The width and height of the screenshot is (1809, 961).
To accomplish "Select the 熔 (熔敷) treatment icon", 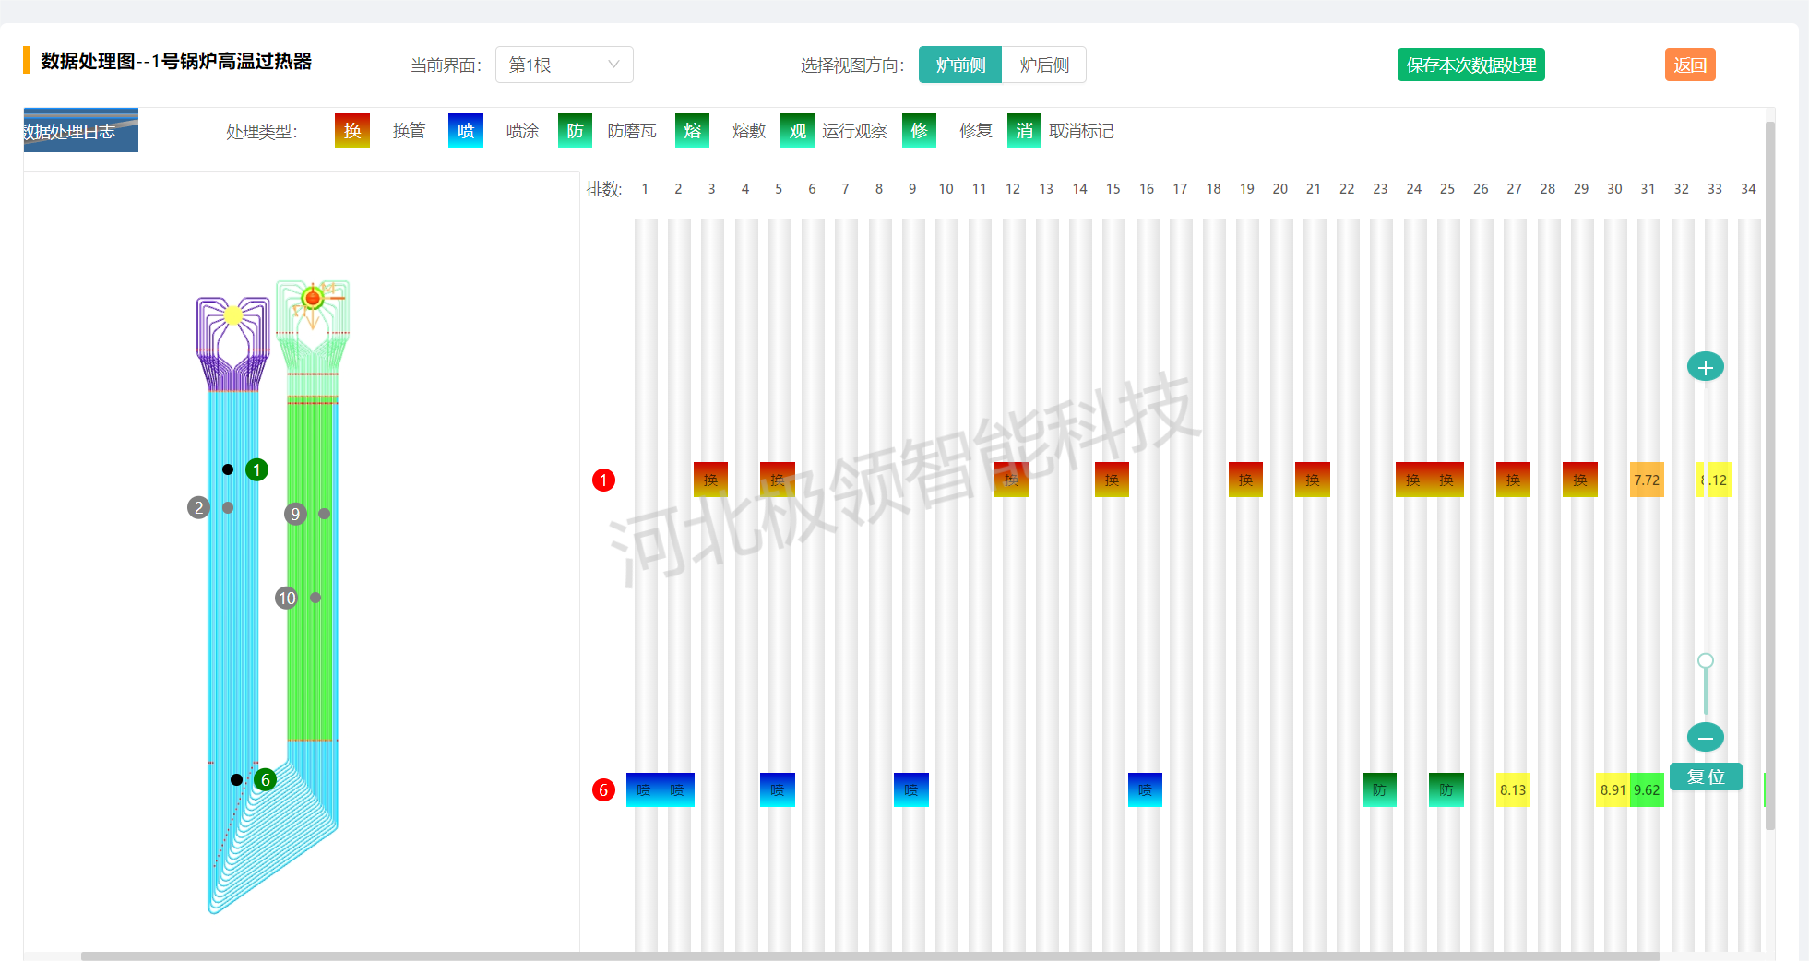I will click(x=692, y=131).
